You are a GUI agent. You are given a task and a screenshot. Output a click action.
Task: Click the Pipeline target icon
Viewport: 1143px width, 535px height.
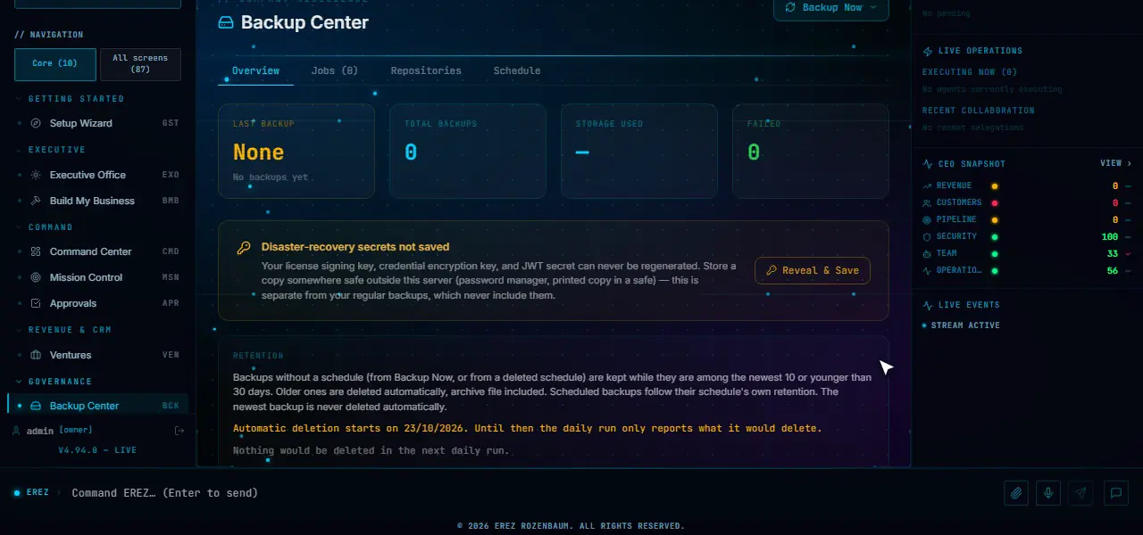[927, 219]
